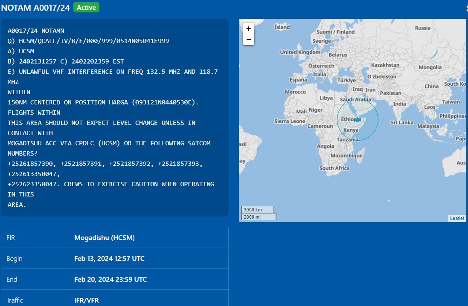Image resolution: width=468 pixels, height=306 pixels.
Task: Click the 3000 km scale bar
Action: point(257,210)
